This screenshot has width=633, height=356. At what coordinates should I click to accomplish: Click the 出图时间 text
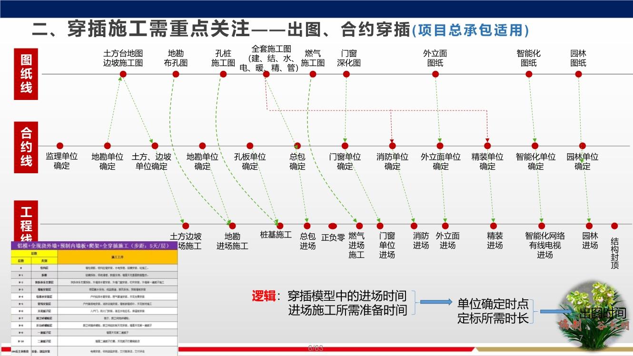(601, 312)
